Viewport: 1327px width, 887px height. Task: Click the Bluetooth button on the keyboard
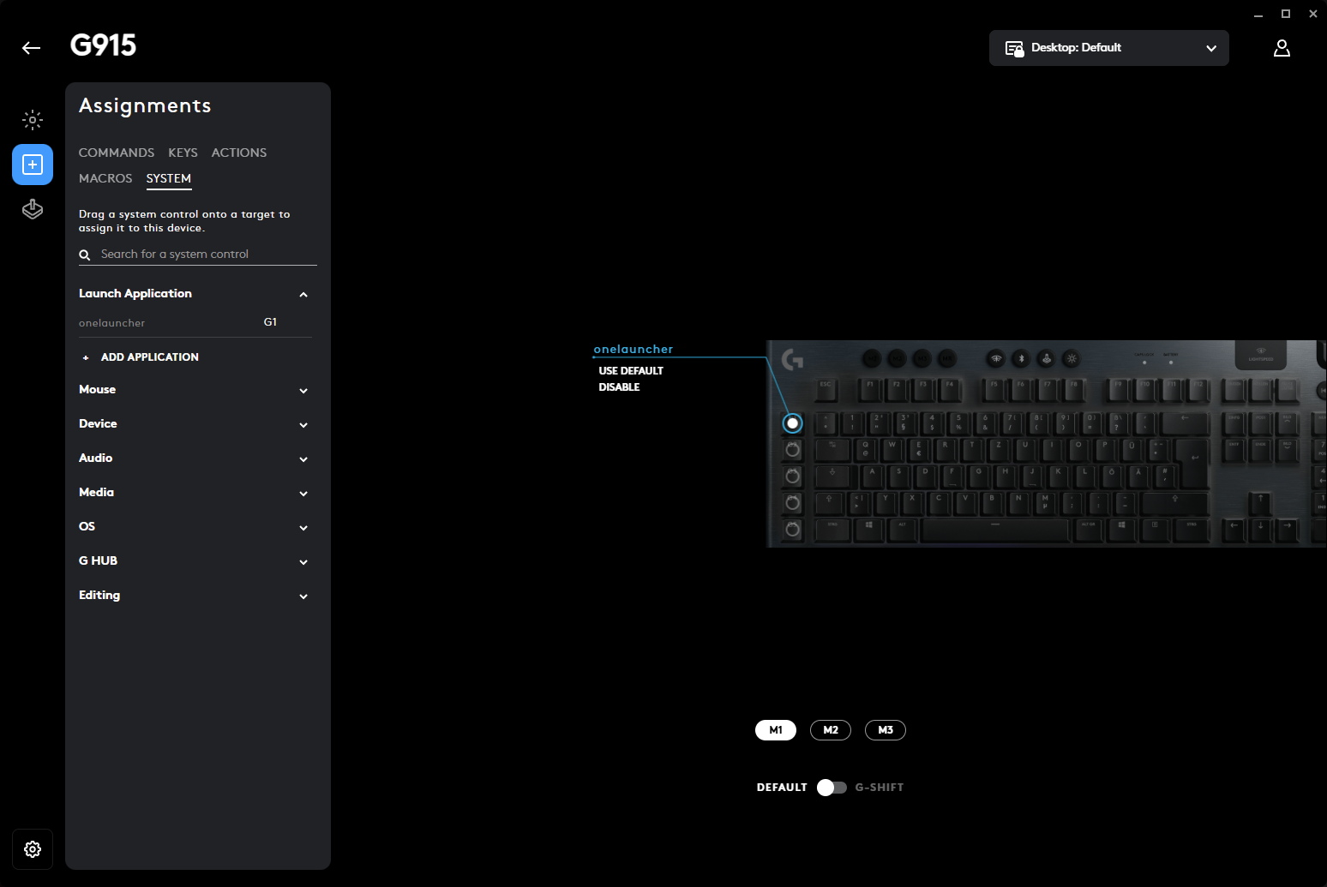coord(1021,358)
